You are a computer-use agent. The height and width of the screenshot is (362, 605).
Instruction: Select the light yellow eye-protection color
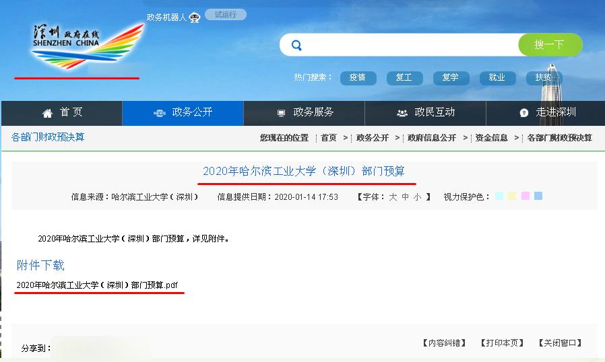pyautogui.click(x=512, y=196)
